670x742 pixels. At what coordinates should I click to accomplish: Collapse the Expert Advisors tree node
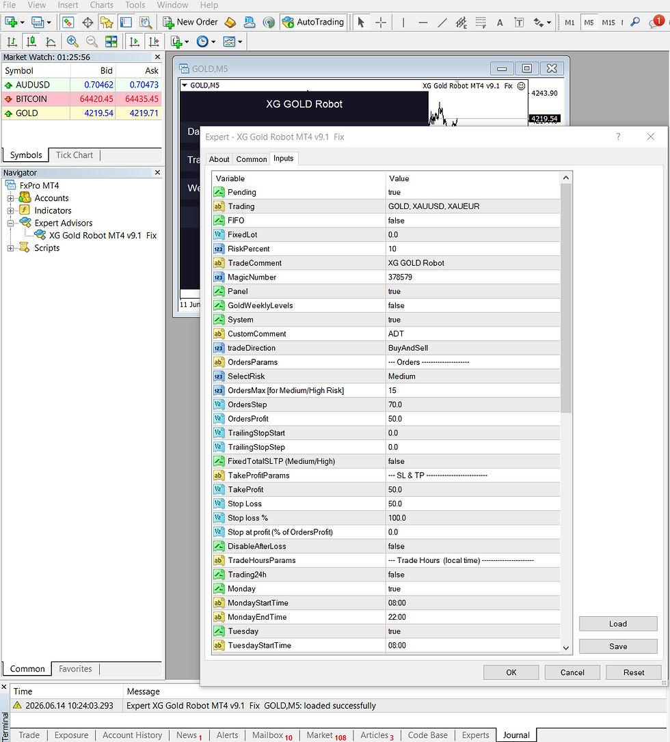click(10, 223)
